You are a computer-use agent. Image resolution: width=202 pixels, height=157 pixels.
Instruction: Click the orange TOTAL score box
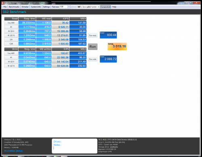tap(117, 46)
